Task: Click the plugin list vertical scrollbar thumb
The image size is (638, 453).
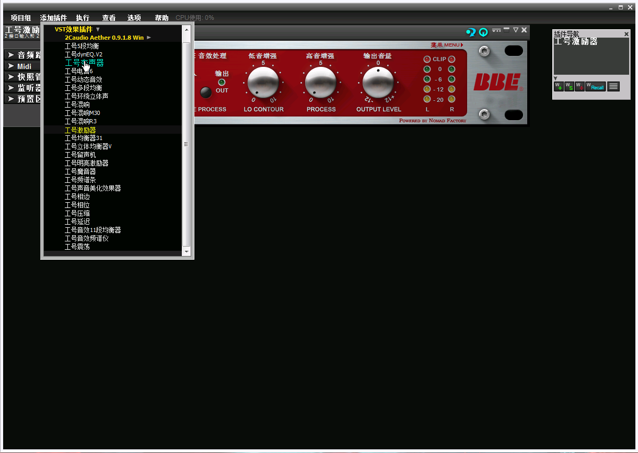Action: (187, 144)
